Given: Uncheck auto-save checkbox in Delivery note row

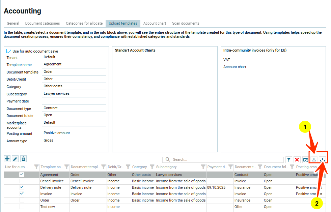Looking at the screenshot, I should click(x=22, y=187).
